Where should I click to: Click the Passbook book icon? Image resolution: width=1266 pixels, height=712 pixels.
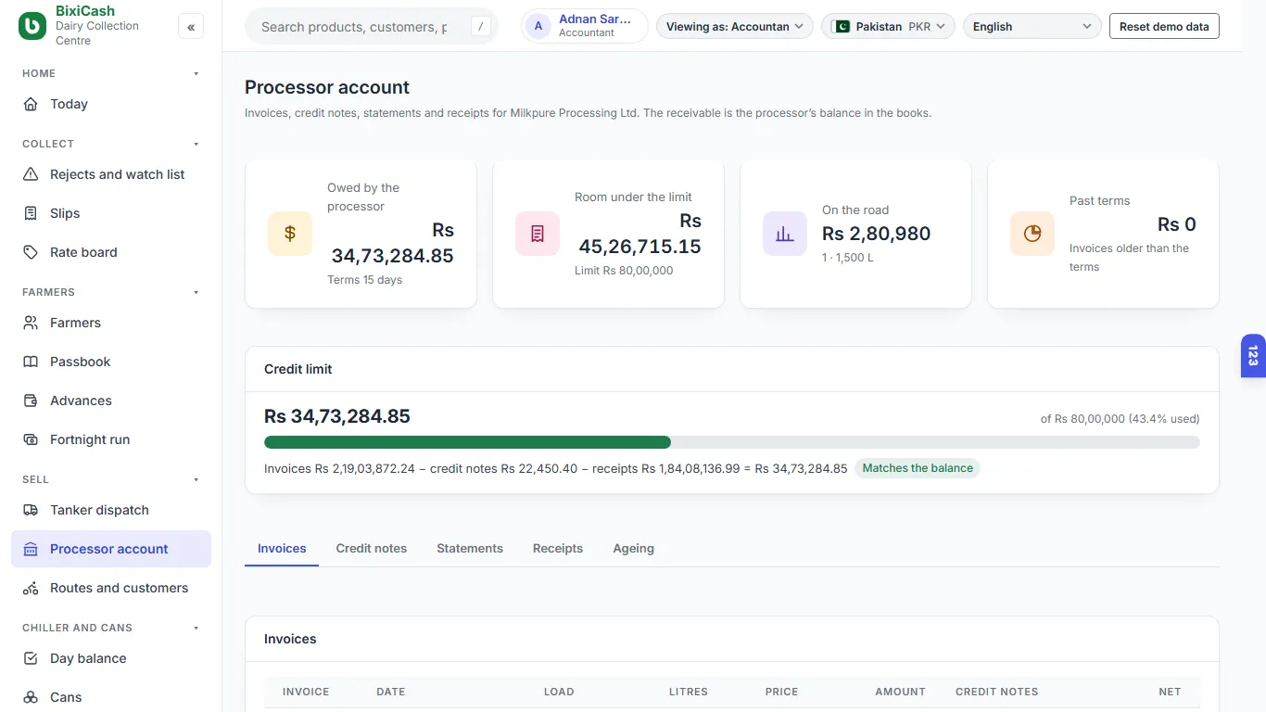[31, 362]
